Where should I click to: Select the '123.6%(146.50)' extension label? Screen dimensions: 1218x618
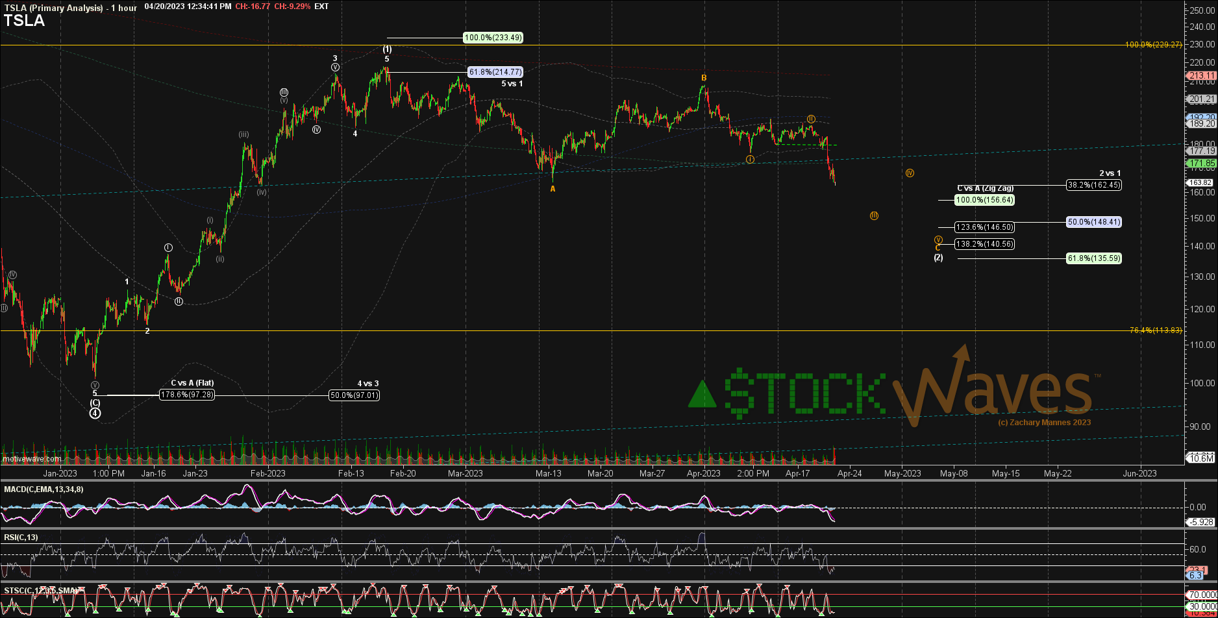(x=984, y=227)
